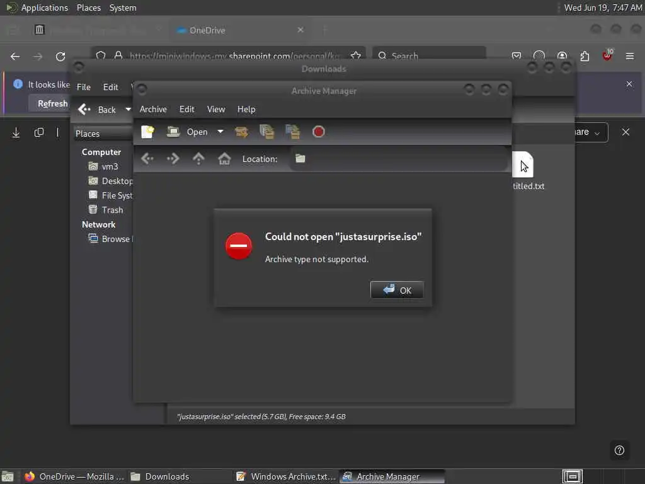Select Browse Network in the sidebar
The height and width of the screenshot is (484, 645).
(x=110, y=239)
